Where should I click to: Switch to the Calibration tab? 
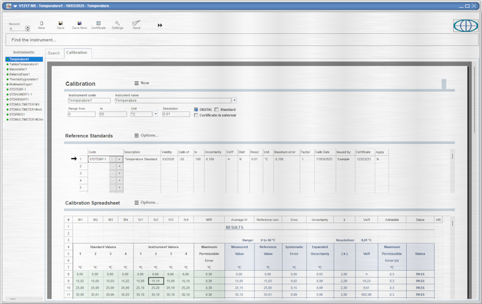(x=77, y=53)
